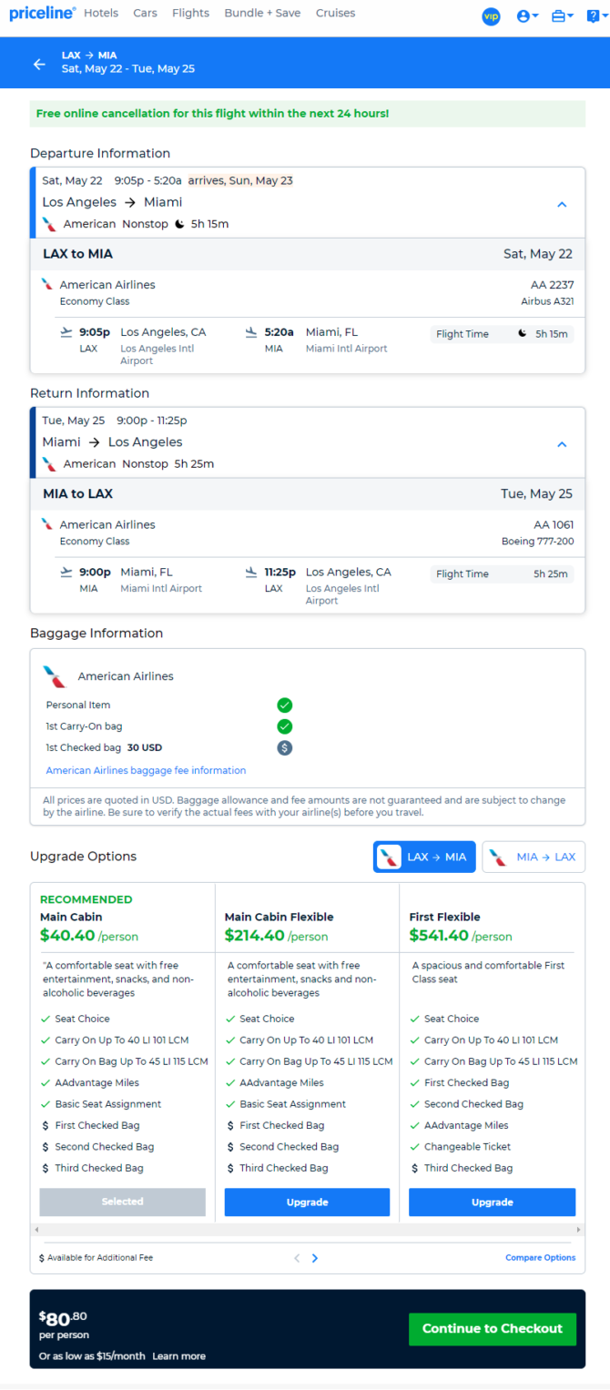
Task: Click previous arrow in upgrade options pager
Action: pyautogui.click(x=297, y=1258)
